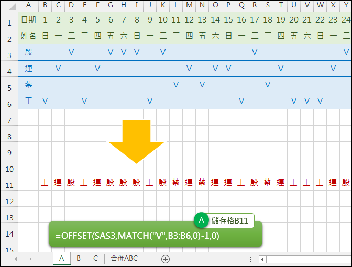Select row header 11
352x267 pixels.
(x=9, y=182)
